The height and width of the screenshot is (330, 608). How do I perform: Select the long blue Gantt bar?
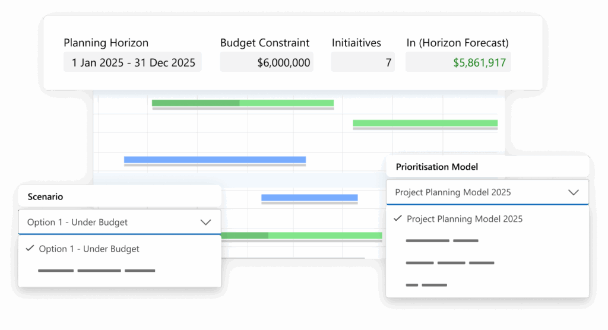pyautogui.click(x=215, y=160)
